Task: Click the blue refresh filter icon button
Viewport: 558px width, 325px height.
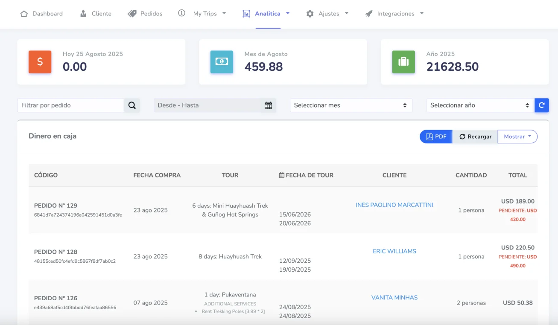Action: click(541, 105)
